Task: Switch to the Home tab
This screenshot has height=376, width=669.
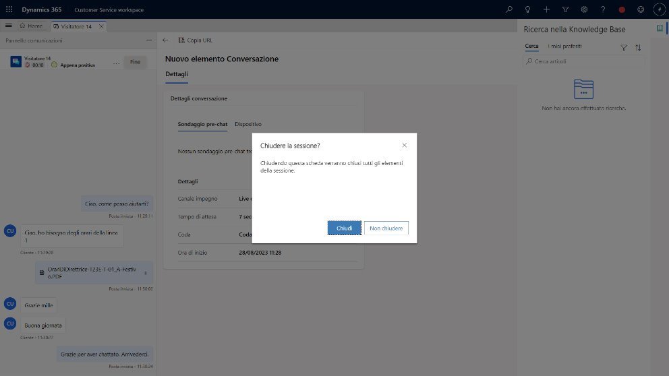Action: click(32, 26)
